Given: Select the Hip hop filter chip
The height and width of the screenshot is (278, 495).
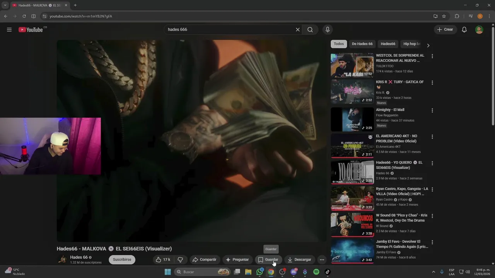Looking at the screenshot, I should click(411, 44).
